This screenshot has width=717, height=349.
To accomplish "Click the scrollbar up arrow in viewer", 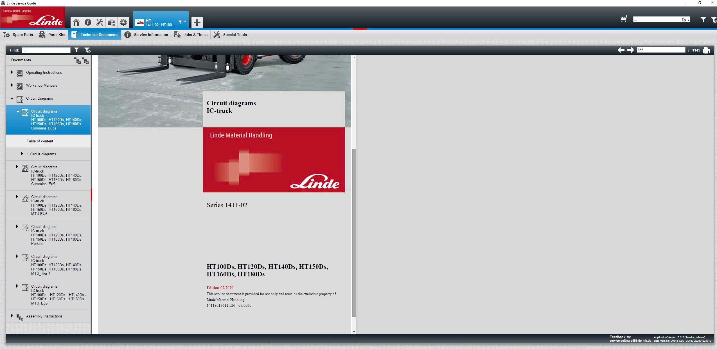I will point(354,58).
